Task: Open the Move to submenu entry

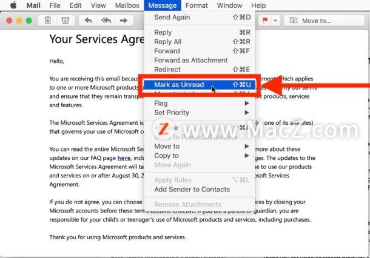Action: tap(200, 147)
